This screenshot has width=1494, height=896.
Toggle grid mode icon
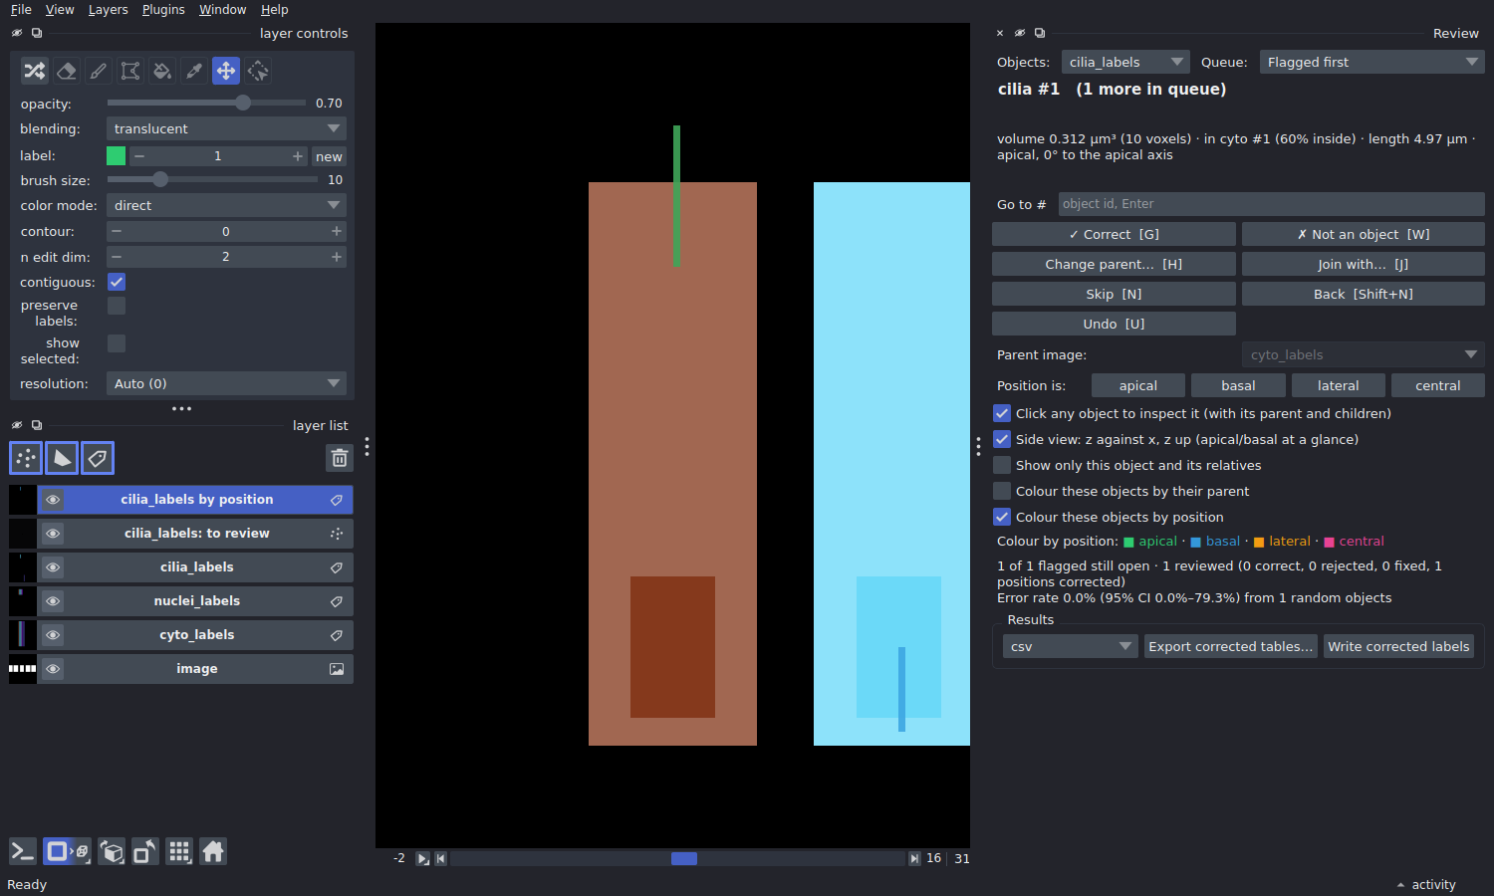coord(179,851)
